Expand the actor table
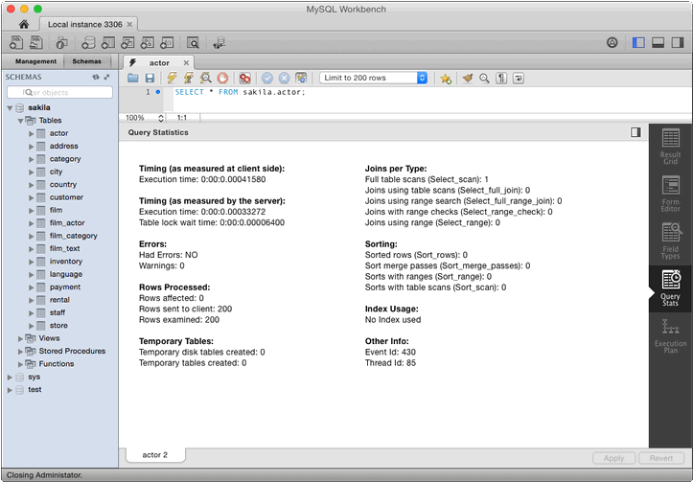The image size is (693, 482). tap(32, 133)
